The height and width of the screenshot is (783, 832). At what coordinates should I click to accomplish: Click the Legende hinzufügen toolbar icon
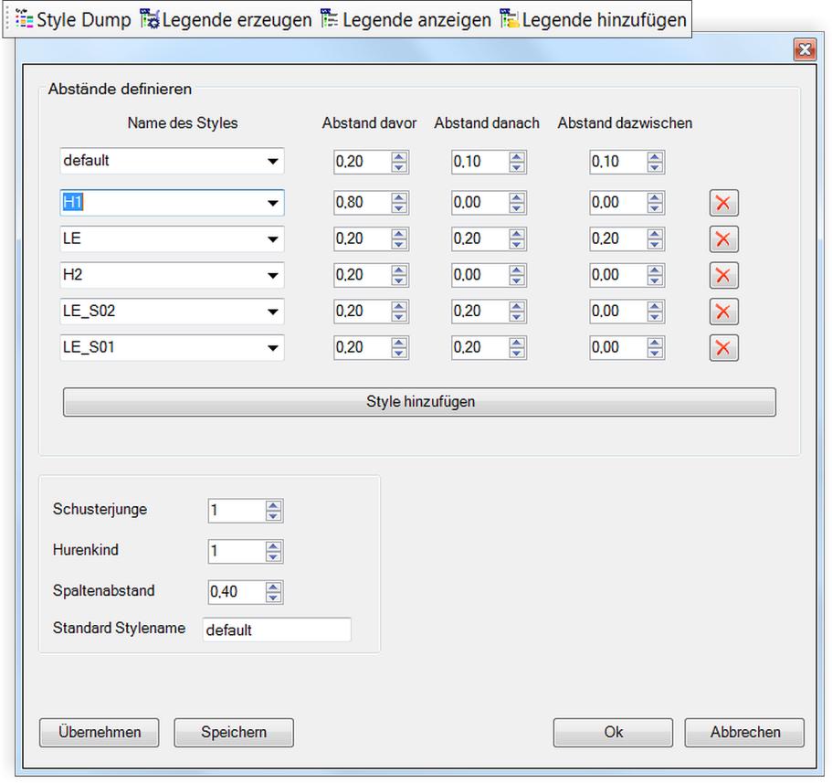[x=509, y=19]
